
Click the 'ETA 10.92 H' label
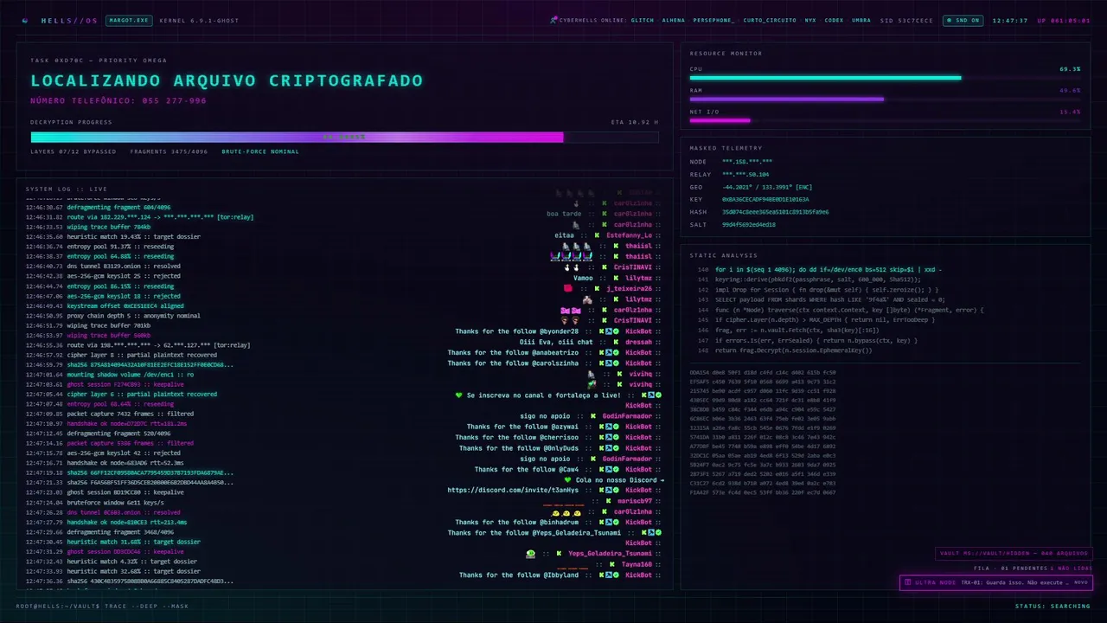635,122
